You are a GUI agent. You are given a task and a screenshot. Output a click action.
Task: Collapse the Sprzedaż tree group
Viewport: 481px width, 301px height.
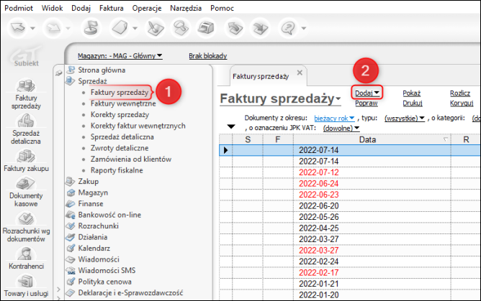point(92,81)
